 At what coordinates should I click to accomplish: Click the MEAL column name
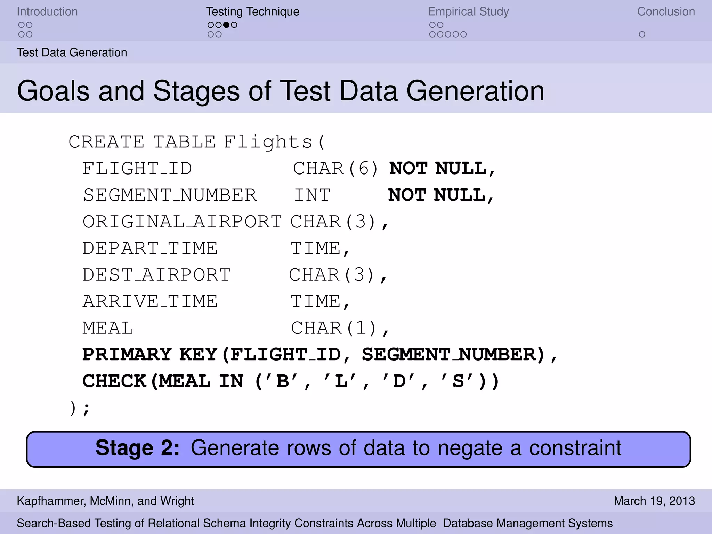[x=108, y=328]
